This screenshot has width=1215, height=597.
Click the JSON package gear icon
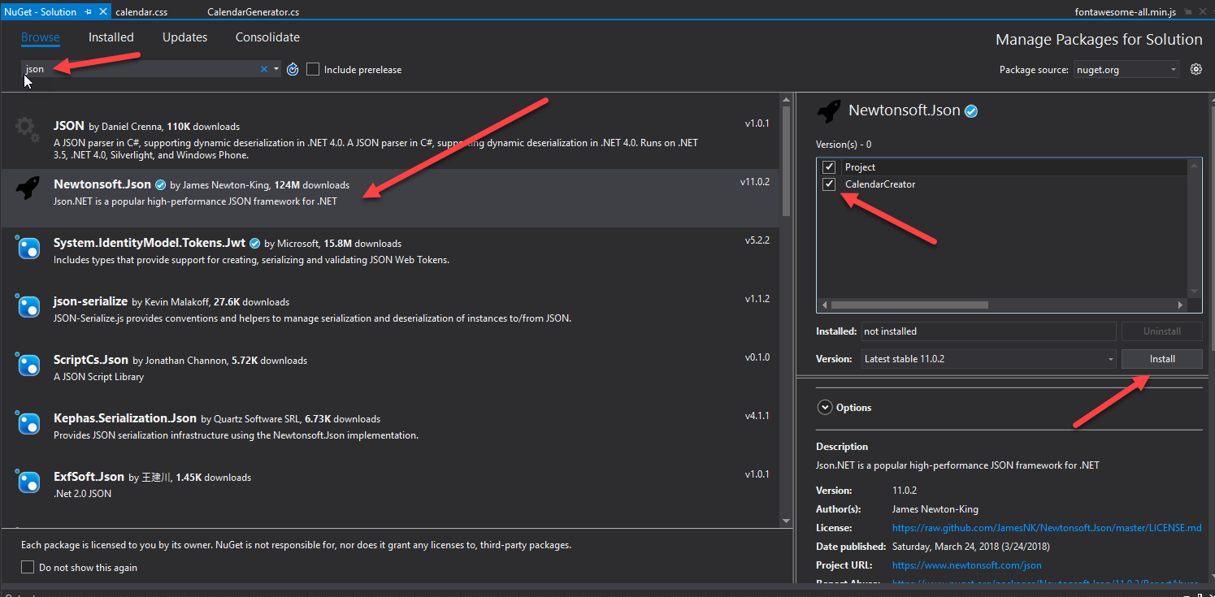[x=27, y=129]
